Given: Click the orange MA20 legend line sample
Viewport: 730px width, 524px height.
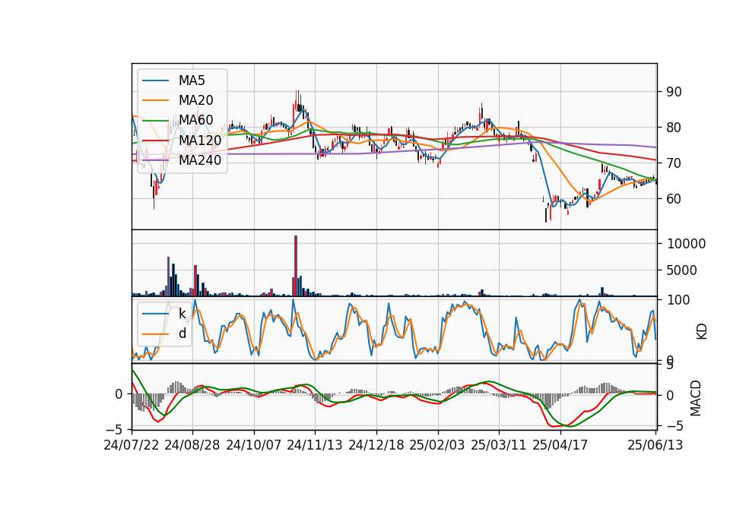Looking at the screenshot, I should [x=155, y=100].
